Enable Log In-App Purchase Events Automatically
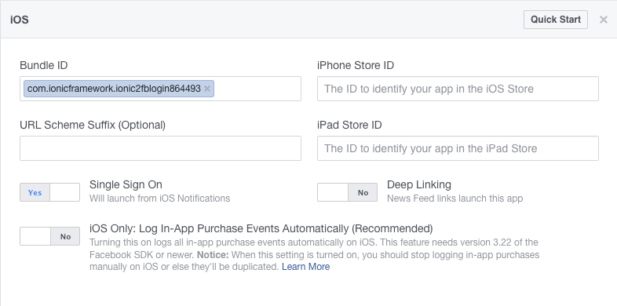Screen dimensions: 617x306 [x=50, y=236]
